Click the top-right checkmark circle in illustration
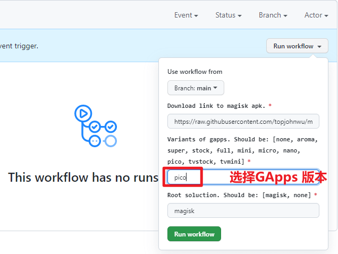The width and height of the screenshot is (338, 254). tap(111, 127)
